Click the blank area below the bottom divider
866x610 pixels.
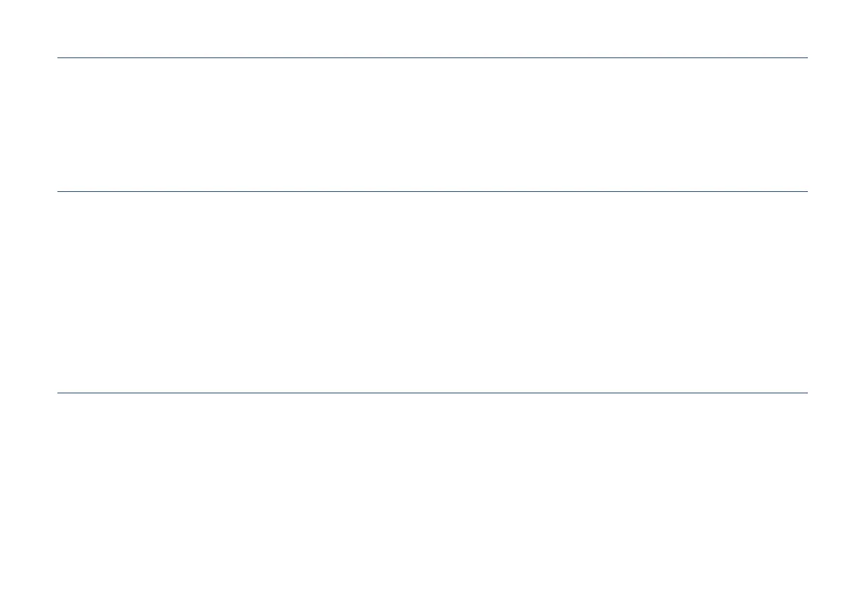point(433,502)
